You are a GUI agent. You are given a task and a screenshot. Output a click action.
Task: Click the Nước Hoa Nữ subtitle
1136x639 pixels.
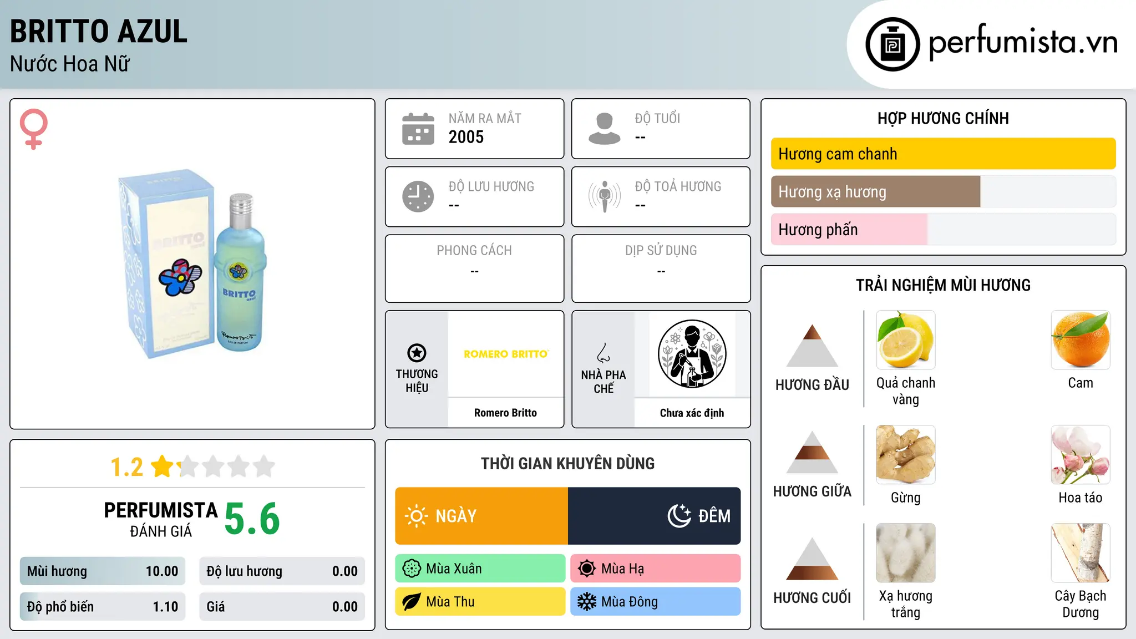coord(70,64)
